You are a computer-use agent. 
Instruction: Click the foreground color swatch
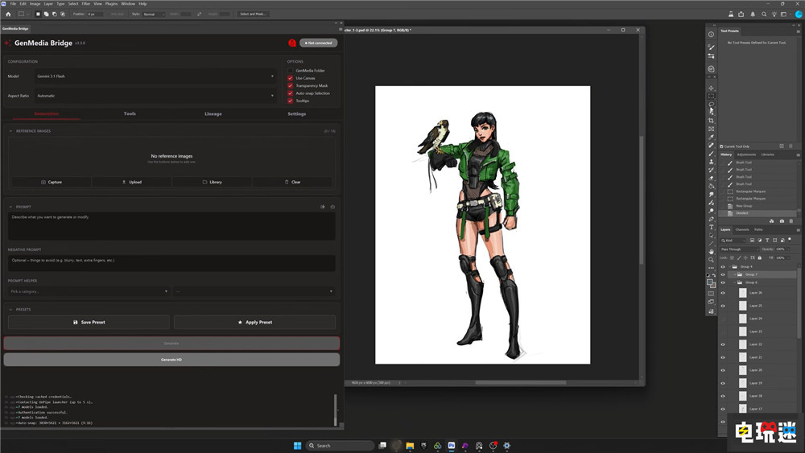coord(709,282)
